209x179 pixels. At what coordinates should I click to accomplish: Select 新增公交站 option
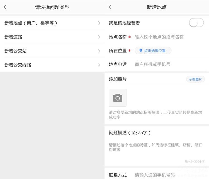16,51
